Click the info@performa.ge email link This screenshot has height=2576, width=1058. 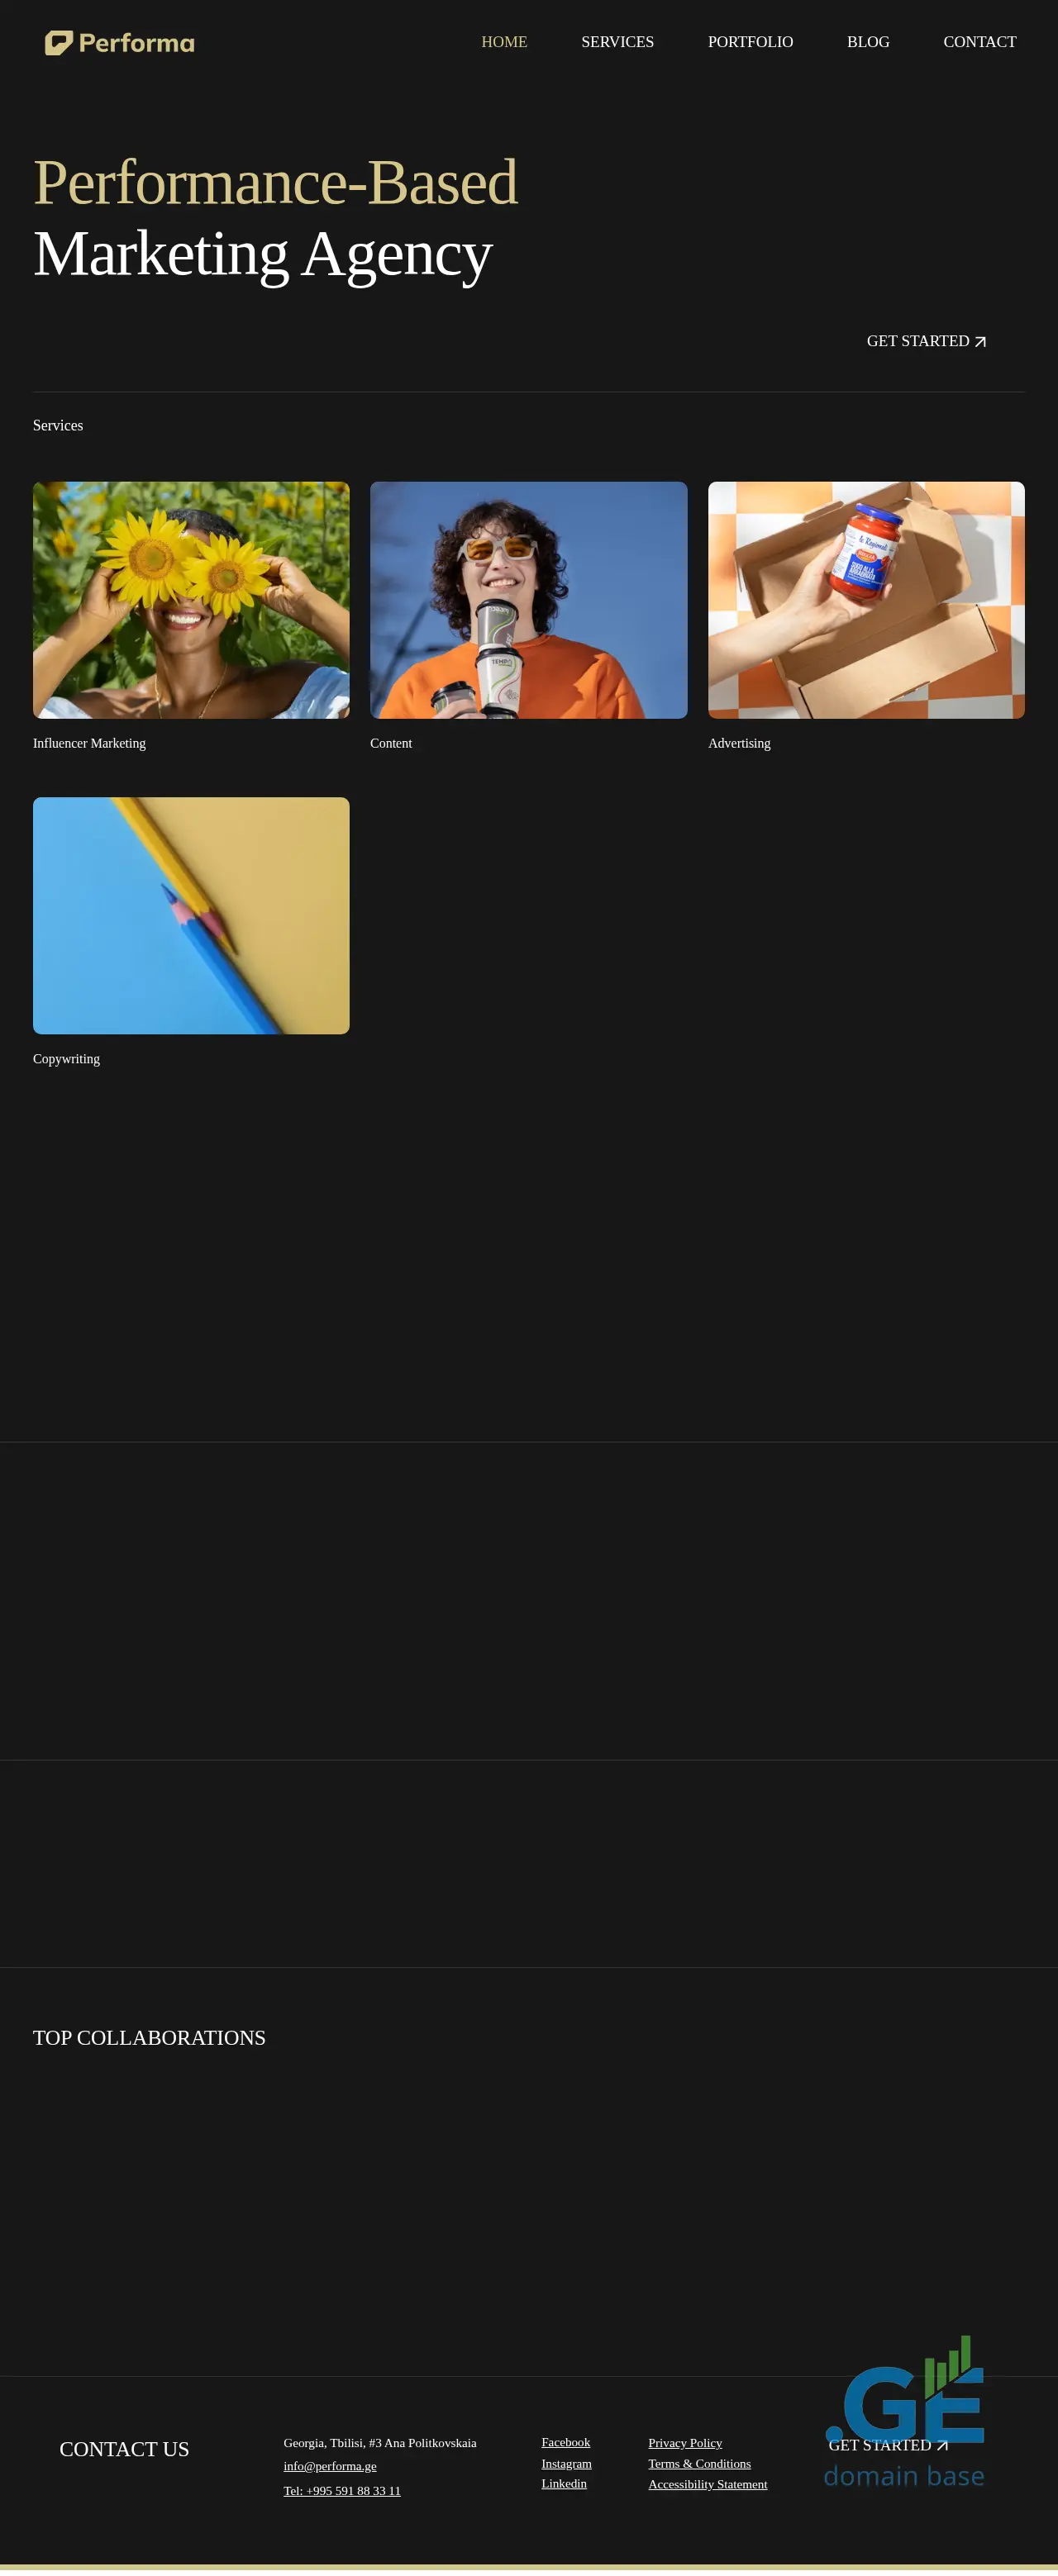tap(329, 2466)
